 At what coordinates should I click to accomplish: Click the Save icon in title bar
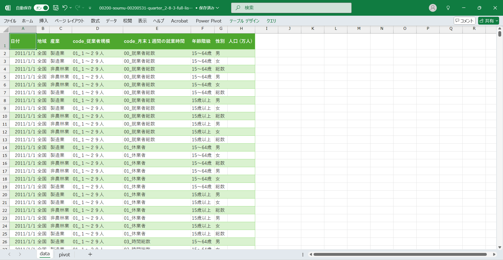[56, 8]
